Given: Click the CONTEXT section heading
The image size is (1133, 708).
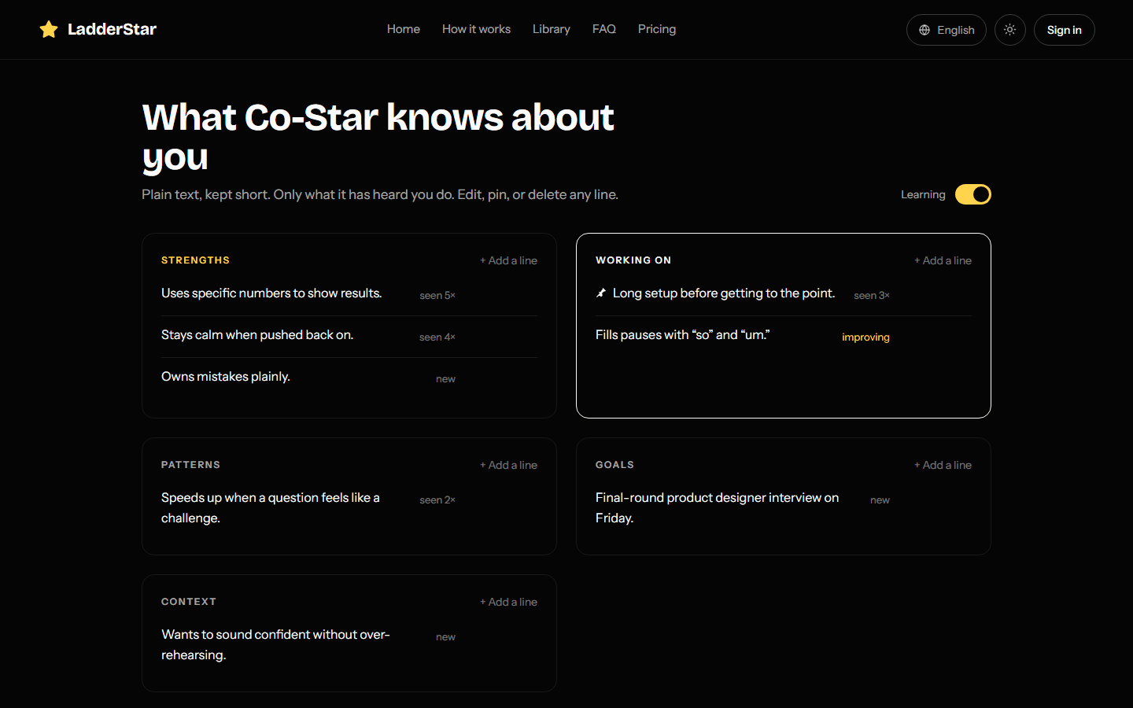Looking at the screenshot, I should coord(189,602).
